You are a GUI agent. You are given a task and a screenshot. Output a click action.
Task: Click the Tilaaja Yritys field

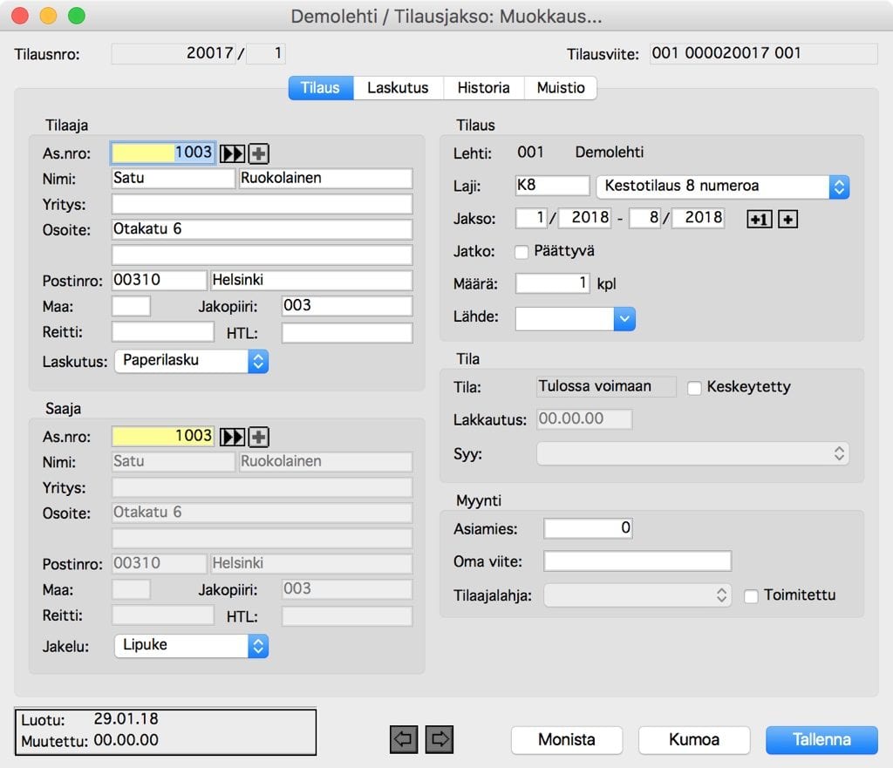pyautogui.click(x=262, y=204)
